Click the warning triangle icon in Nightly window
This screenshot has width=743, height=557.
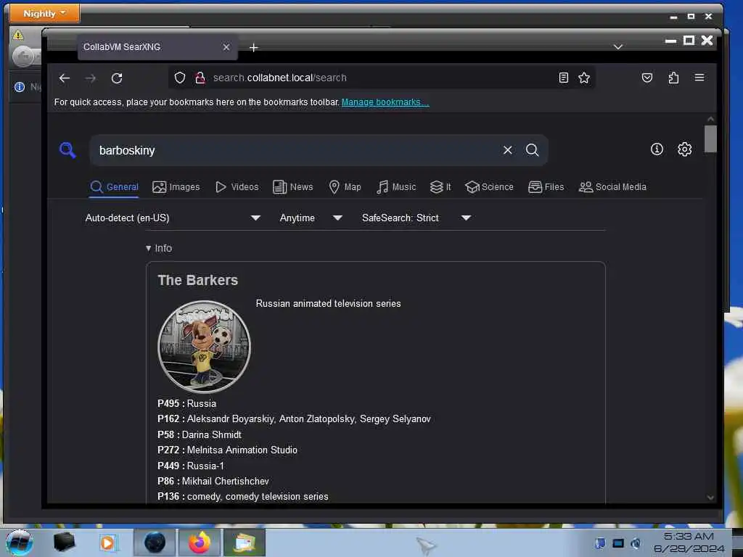(18, 35)
